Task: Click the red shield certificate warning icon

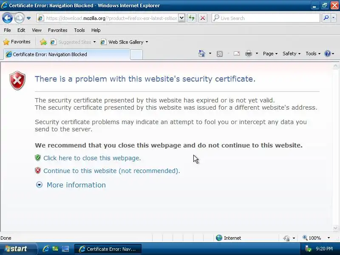Action: 17,80
